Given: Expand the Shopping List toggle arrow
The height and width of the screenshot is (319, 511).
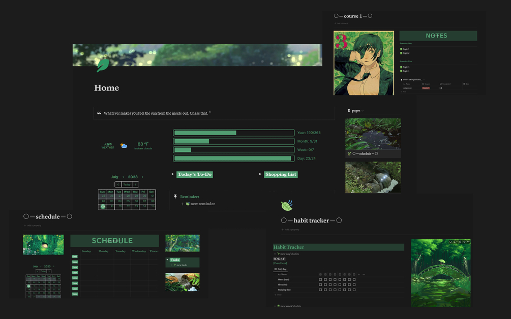Looking at the screenshot, I should [x=260, y=174].
